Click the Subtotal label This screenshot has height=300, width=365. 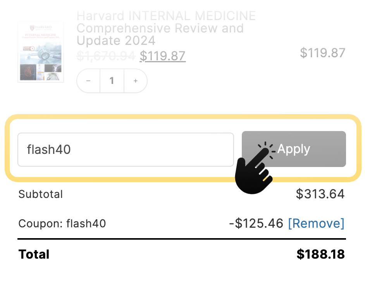coord(41,194)
